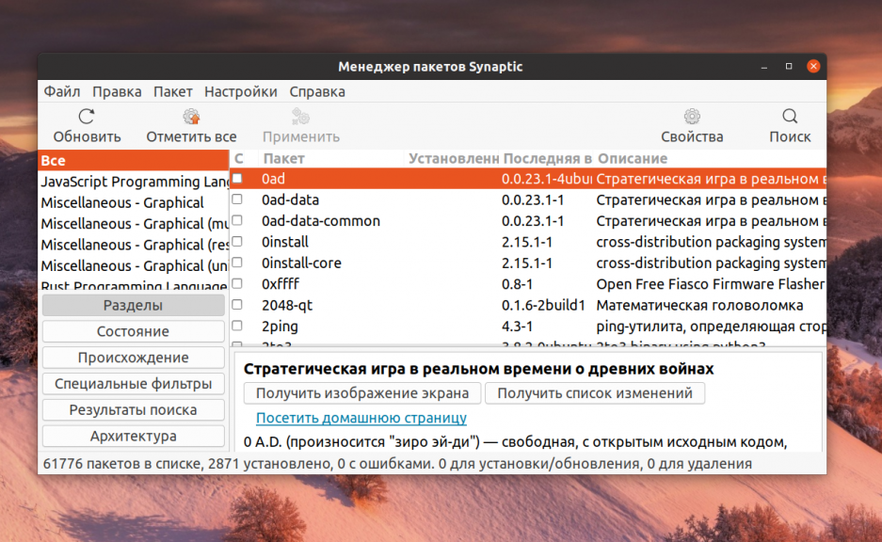
Task: Switch to Состояние filter view
Action: pos(133,331)
